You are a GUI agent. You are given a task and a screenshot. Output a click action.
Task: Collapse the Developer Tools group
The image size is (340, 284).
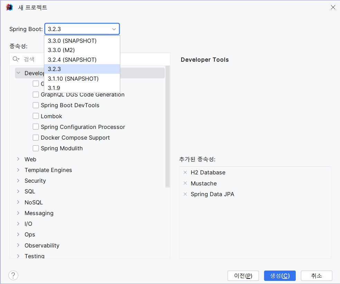pos(18,73)
